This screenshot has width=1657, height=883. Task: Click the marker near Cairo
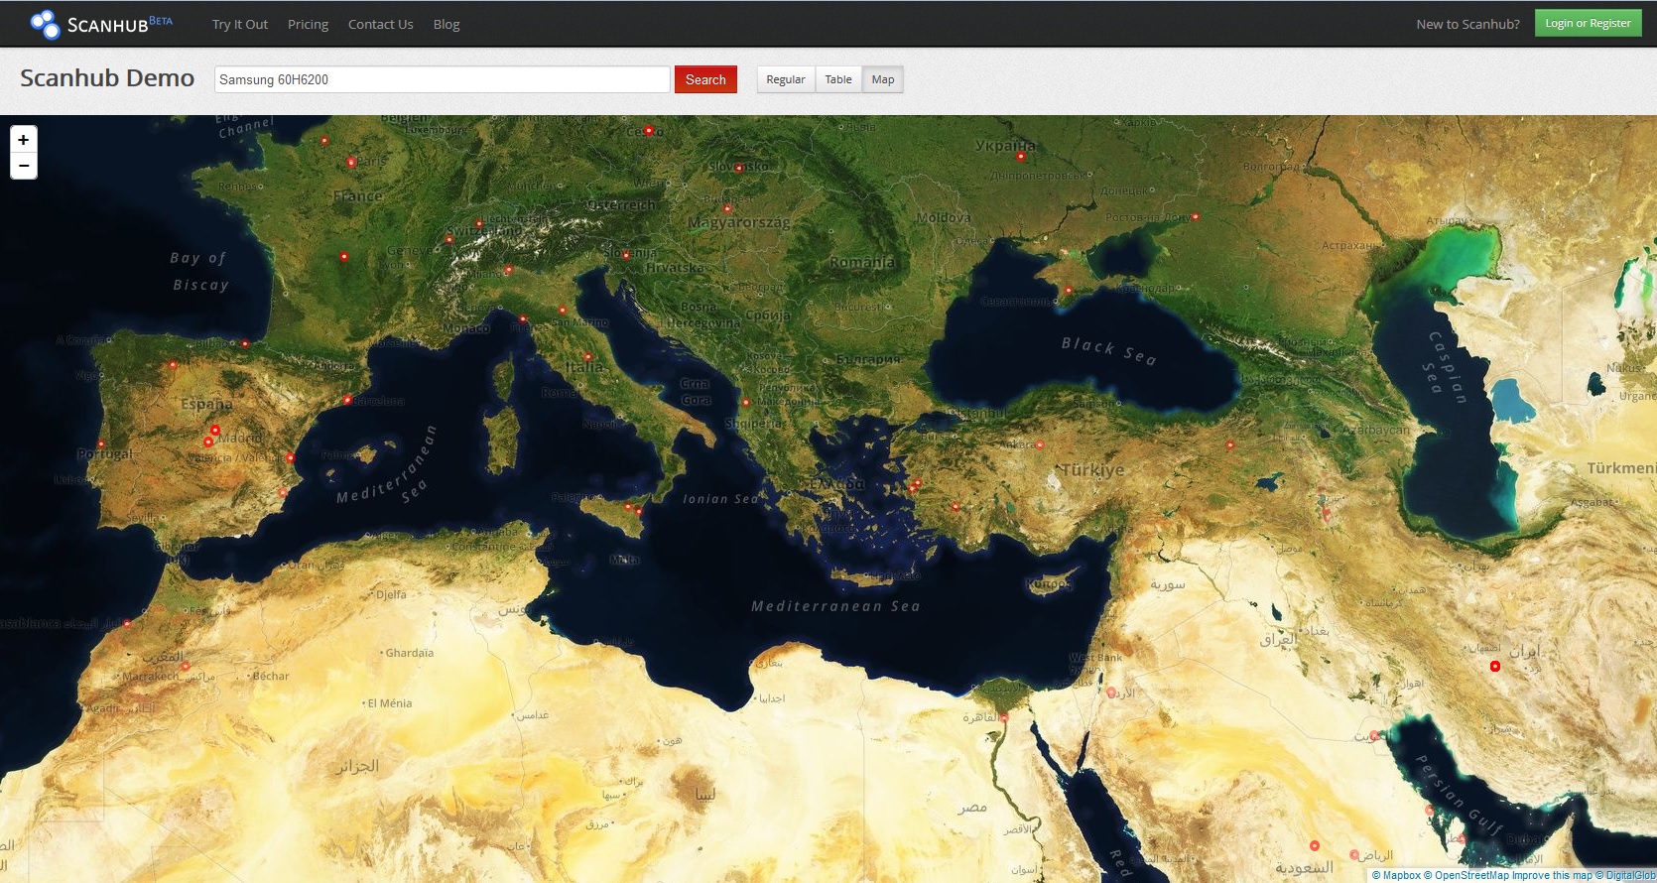1004,717
